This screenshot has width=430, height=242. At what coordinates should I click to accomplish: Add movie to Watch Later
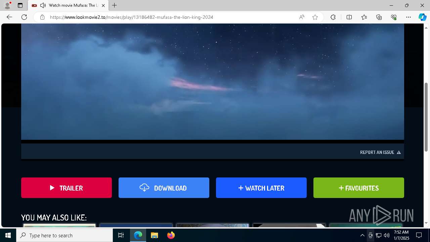261,188
